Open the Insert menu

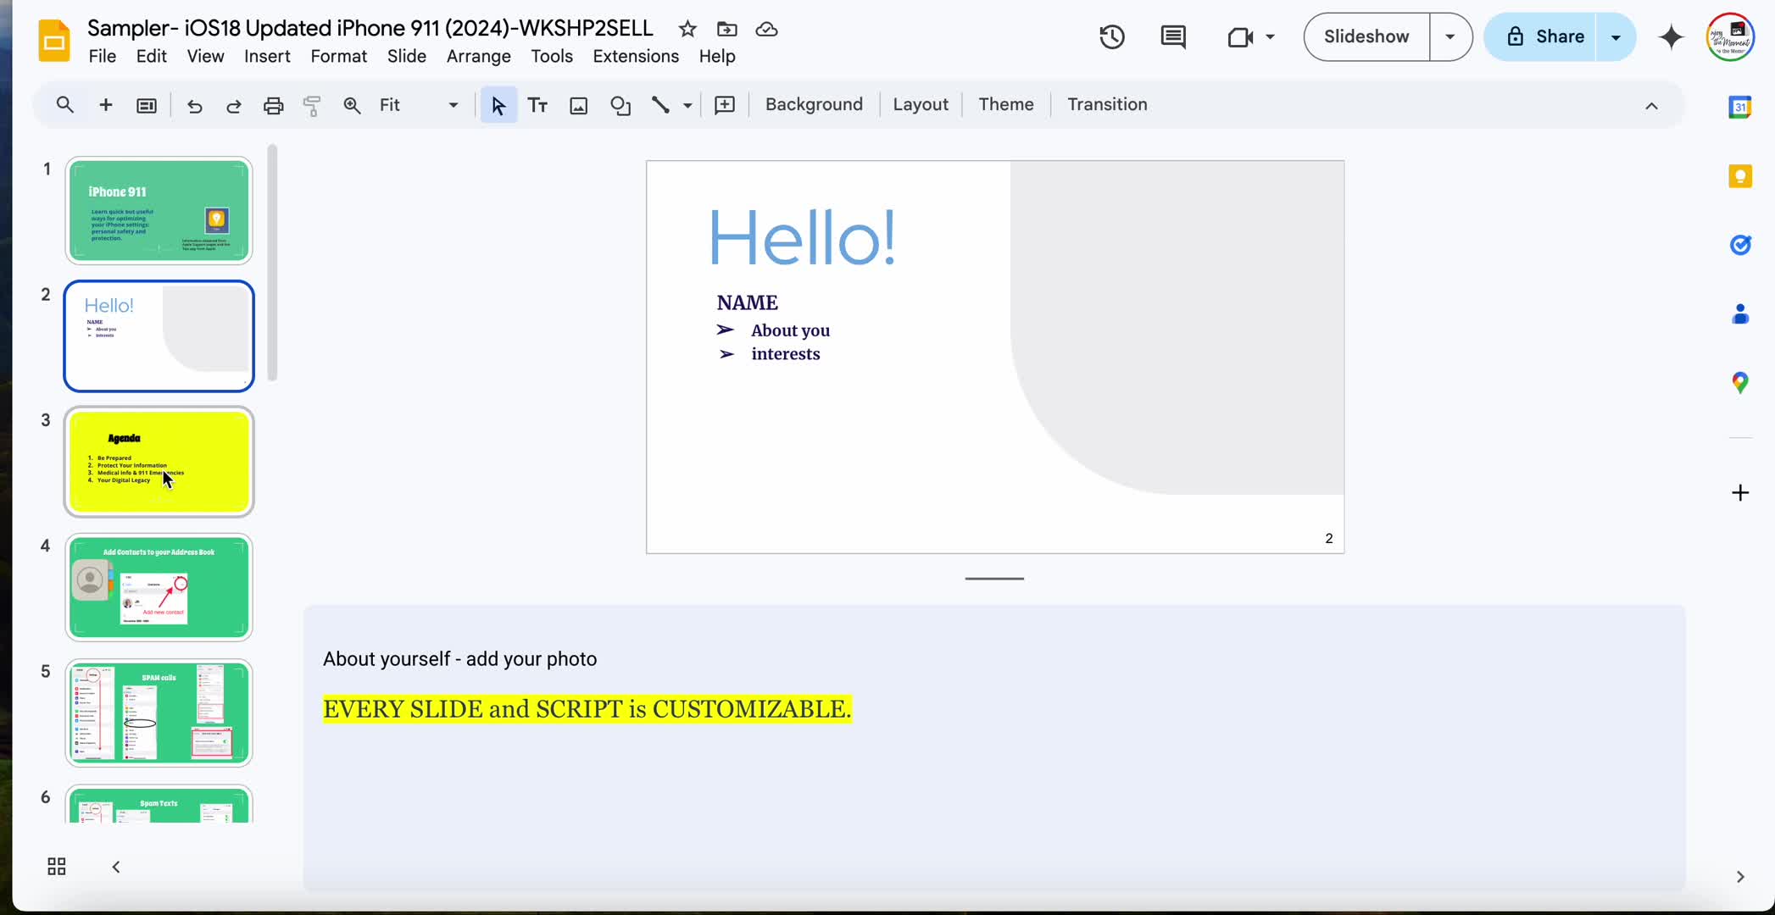[x=267, y=56]
